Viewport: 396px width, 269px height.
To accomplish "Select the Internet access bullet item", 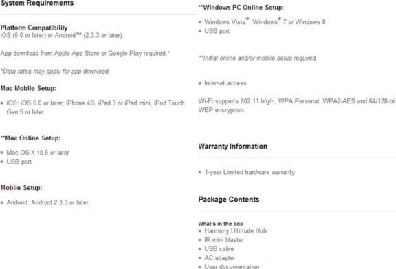I will [225, 83].
